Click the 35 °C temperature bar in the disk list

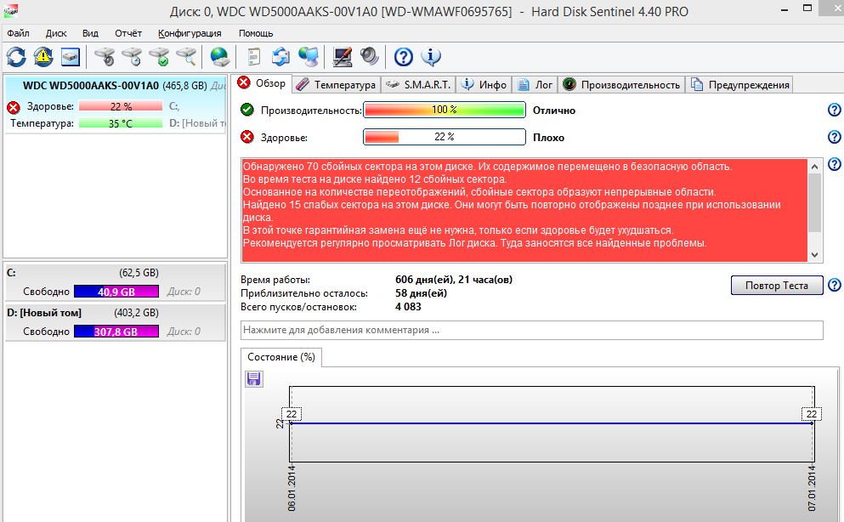pyautogui.click(x=121, y=123)
